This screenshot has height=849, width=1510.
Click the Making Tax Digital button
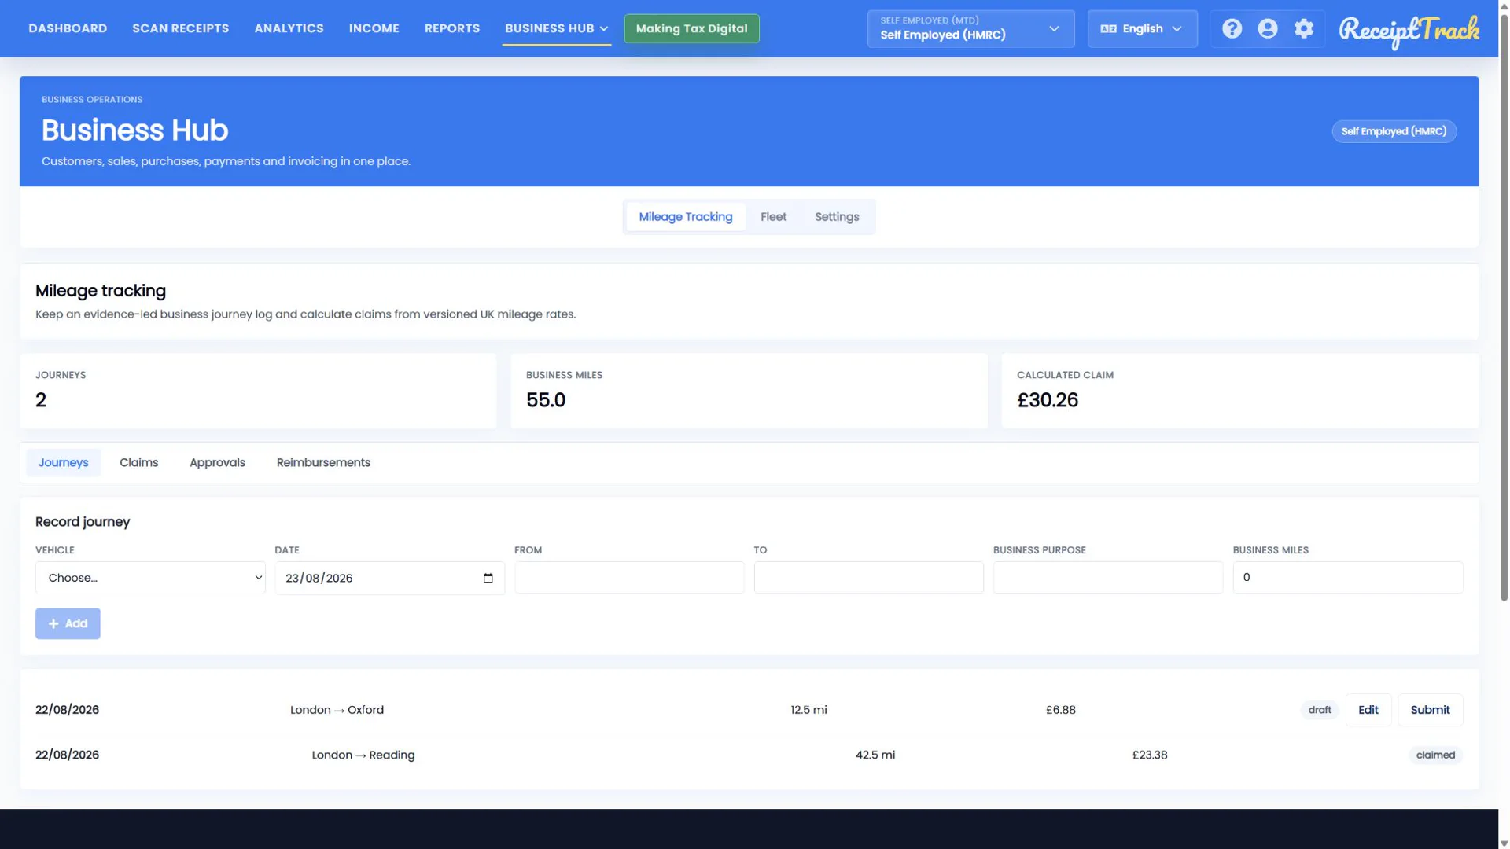(x=691, y=28)
